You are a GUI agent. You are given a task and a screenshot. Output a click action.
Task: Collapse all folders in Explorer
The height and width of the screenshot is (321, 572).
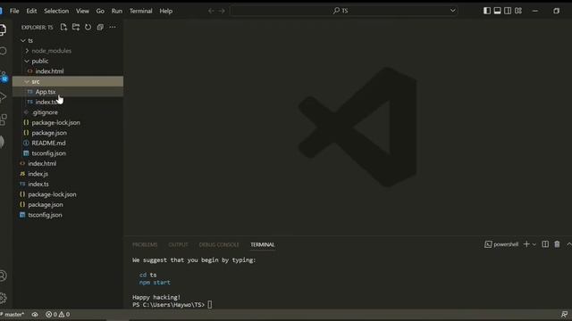click(100, 27)
